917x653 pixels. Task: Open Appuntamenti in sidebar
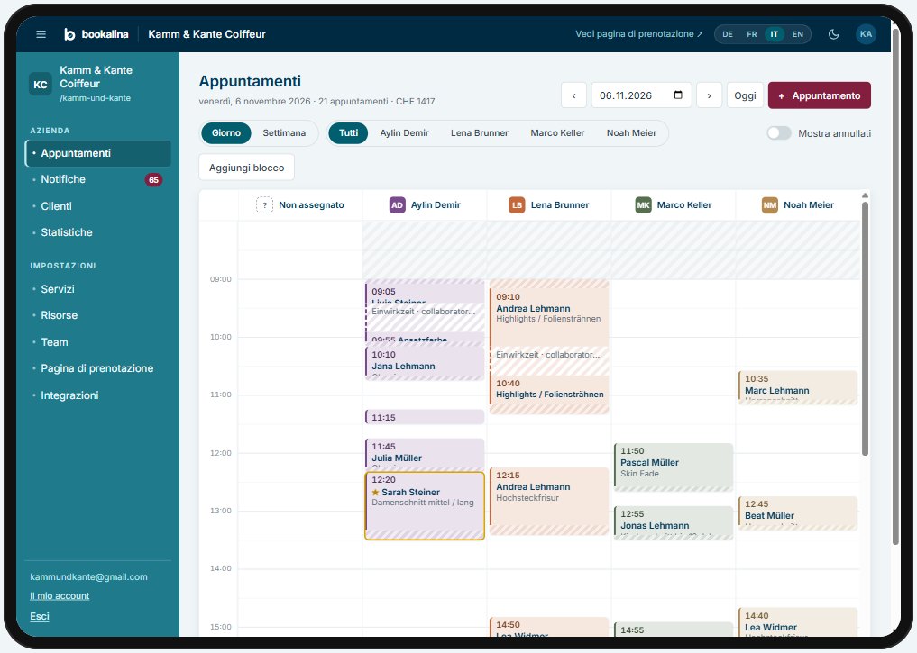98,153
